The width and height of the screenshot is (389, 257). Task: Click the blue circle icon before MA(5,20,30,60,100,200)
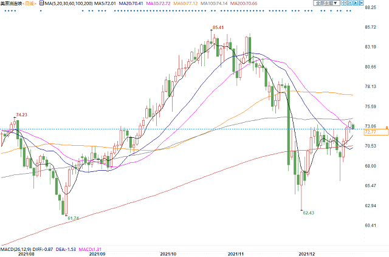pos(41,4)
